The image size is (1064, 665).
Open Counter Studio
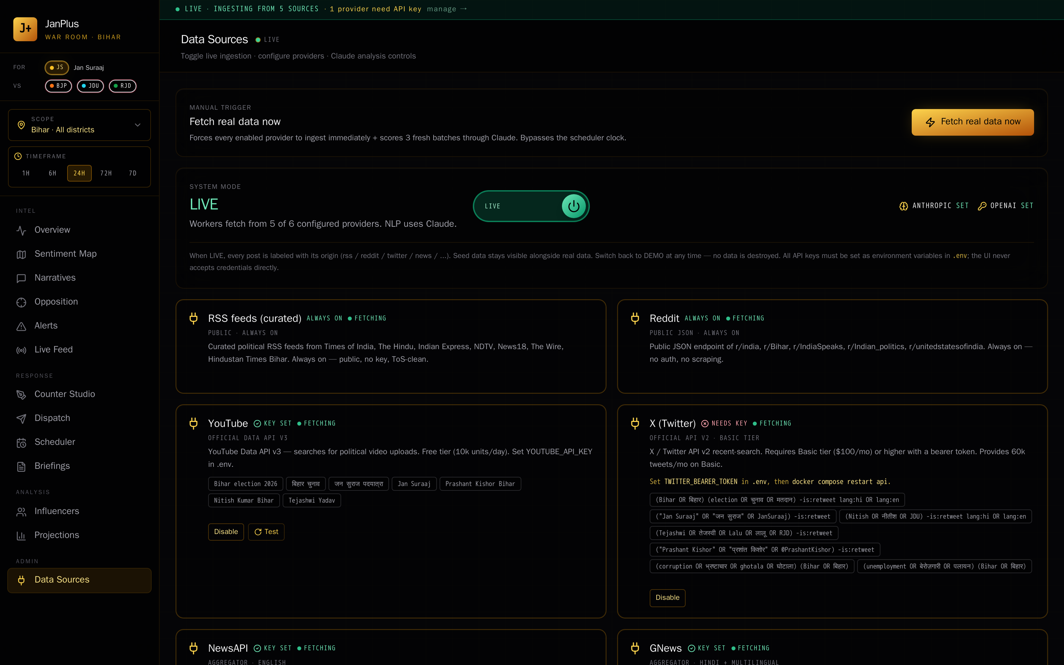click(79, 395)
